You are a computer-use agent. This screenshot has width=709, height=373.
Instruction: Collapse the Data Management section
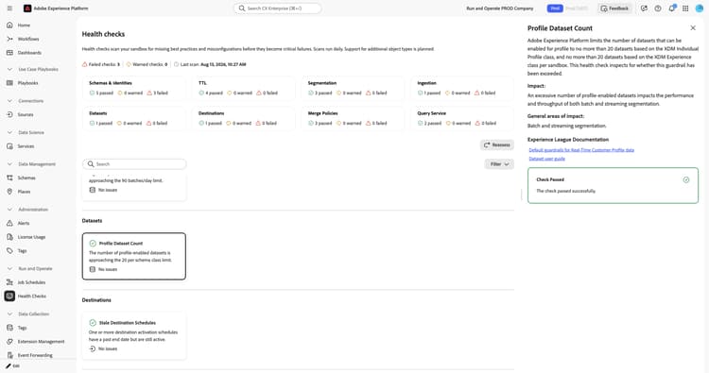(x=9, y=164)
